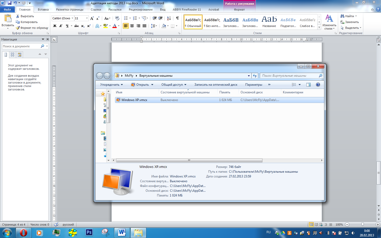Click the zoom slider handle
The image size is (381, 238).
[x=362, y=225]
